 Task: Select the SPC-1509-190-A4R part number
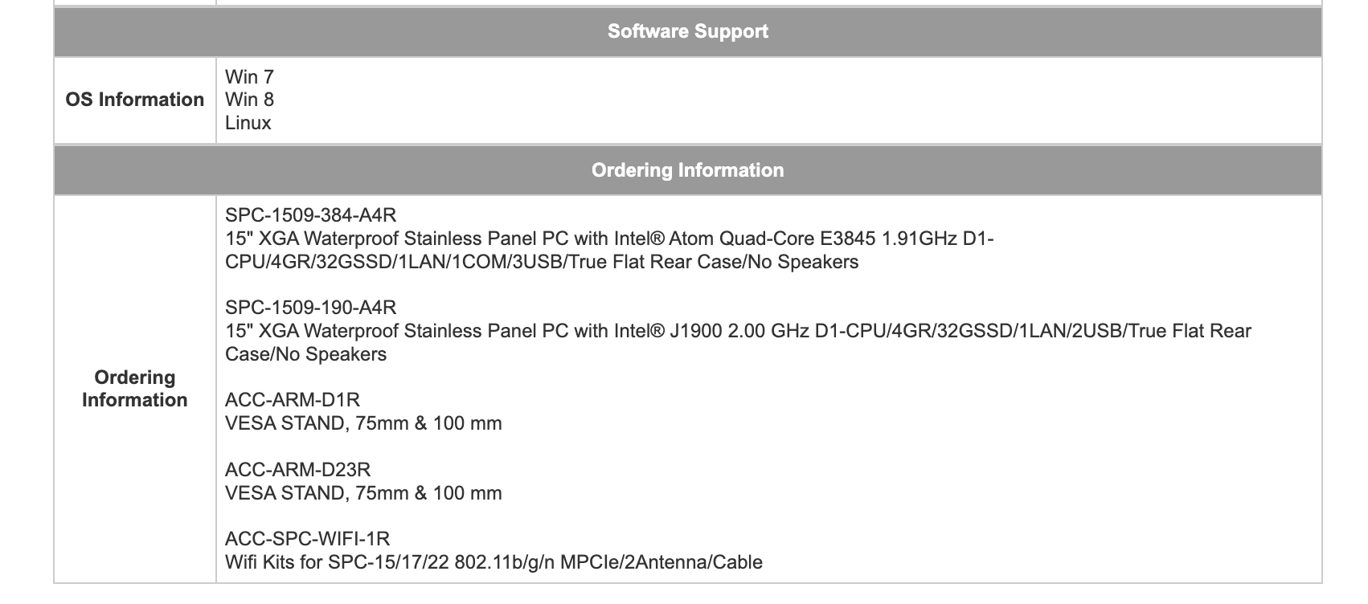[x=311, y=308]
